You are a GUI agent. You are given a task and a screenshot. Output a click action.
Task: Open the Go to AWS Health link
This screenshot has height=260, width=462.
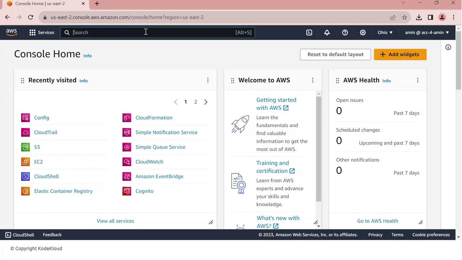[x=378, y=221]
